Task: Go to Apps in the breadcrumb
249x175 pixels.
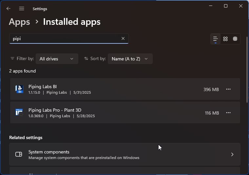Action: (19, 22)
